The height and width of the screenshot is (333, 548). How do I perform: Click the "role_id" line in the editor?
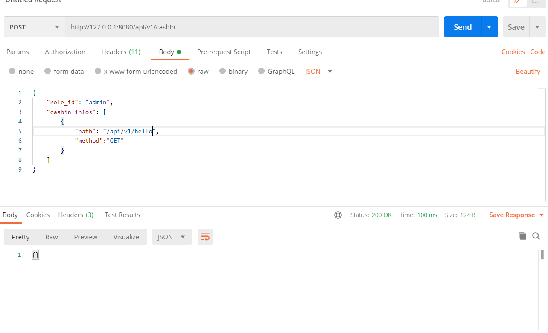pyautogui.click(x=79, y=102)
